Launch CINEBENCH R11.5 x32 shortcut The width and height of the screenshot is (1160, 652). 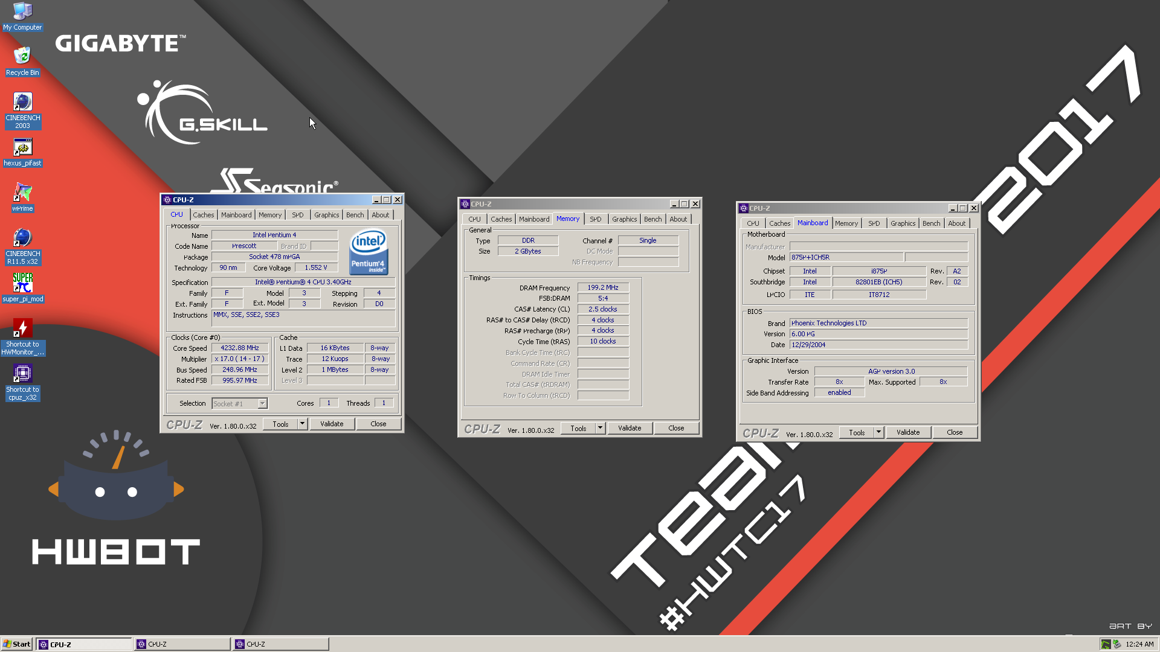22,246
